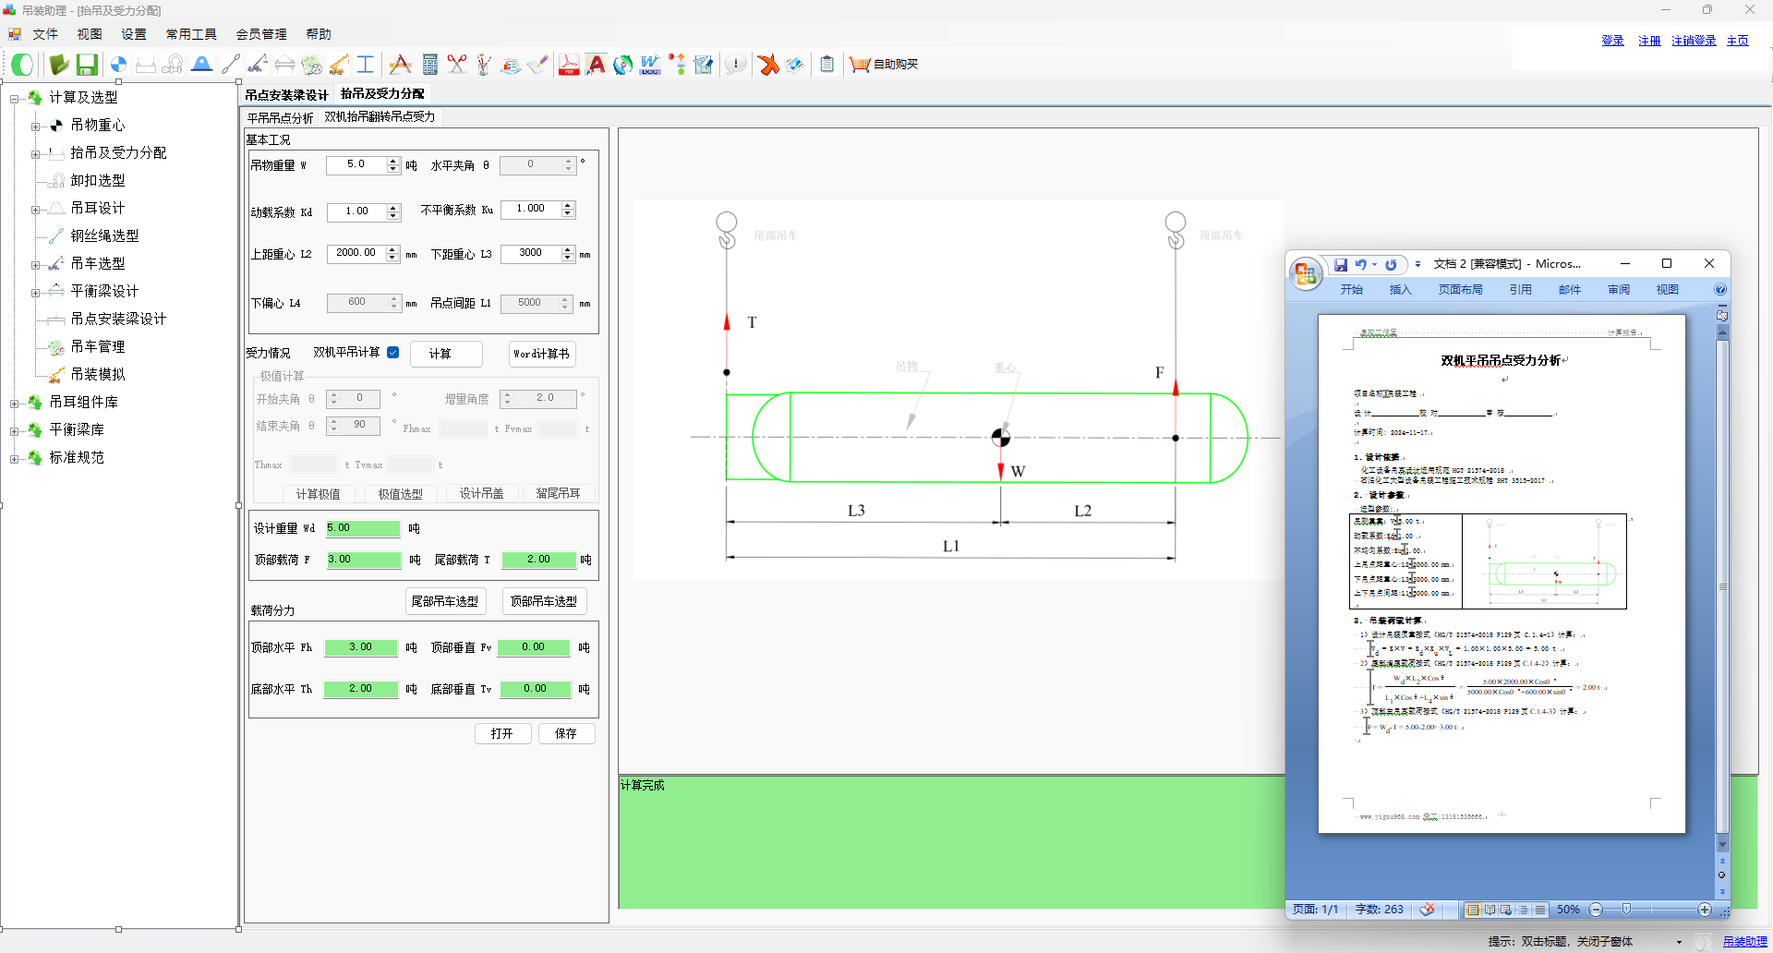Viewport: 1773px width, 953px height.
Task: Click the redo icon in Word window
Action: pyautogui.click(x=1391, y=264)
